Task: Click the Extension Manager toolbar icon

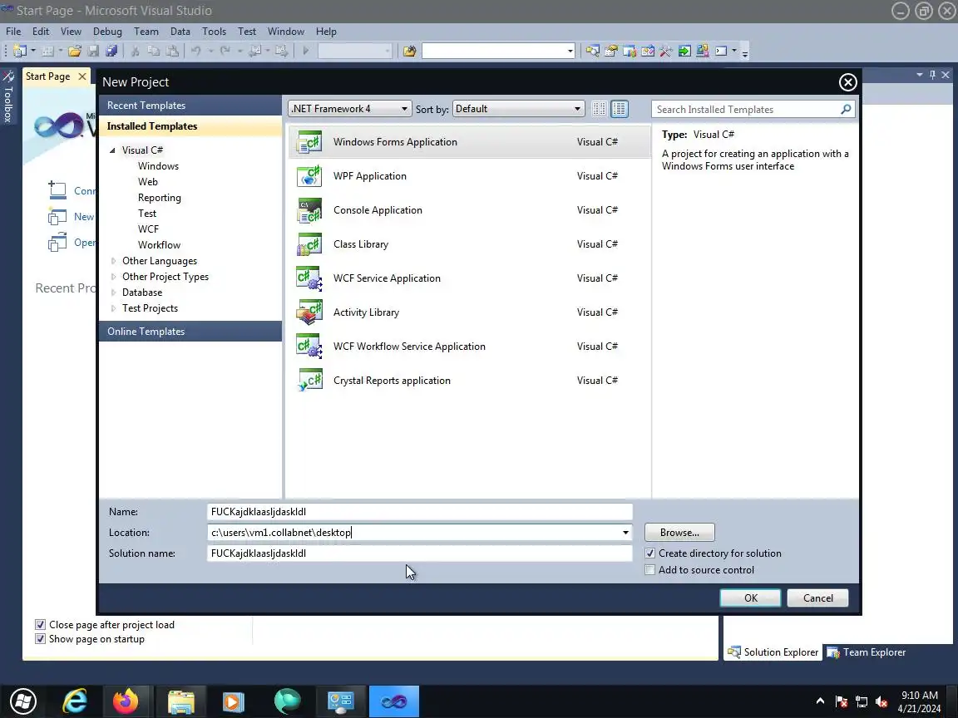Action: pos(703,51)
